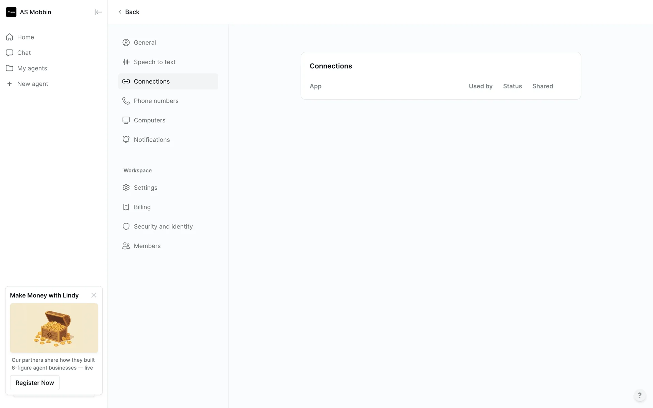The height and width of the screenshot is (408, 653).
Task: Dismiss the Make Money with Lindy card
Action: coord(94,295)
